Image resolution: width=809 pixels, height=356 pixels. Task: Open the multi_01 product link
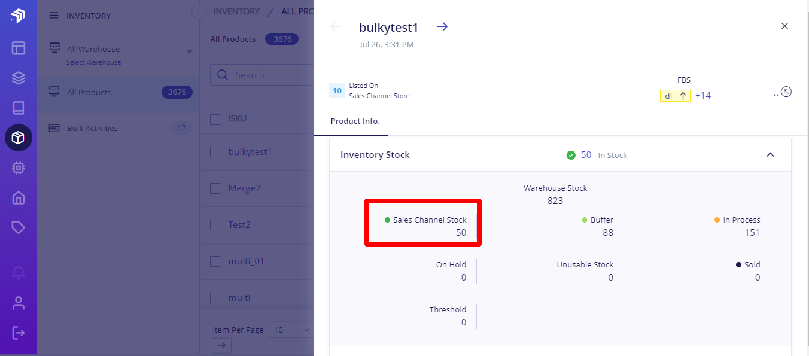(247, 261)
